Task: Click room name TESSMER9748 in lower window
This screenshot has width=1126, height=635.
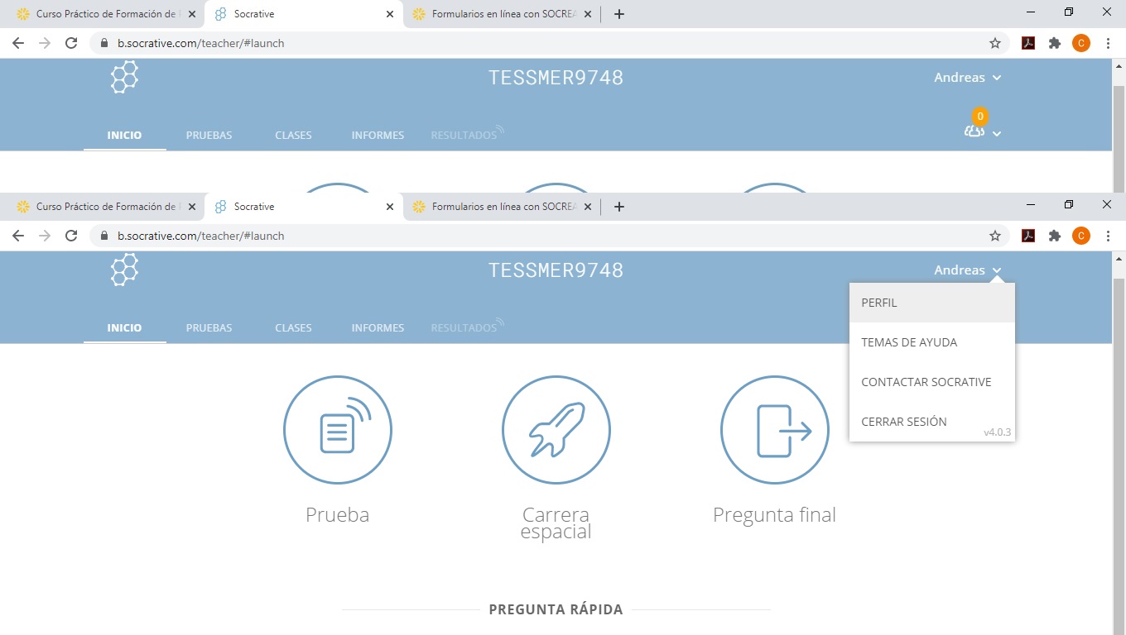Action: pos(556,270)
